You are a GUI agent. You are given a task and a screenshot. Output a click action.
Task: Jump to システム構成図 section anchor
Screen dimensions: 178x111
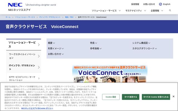click(141, 43)
